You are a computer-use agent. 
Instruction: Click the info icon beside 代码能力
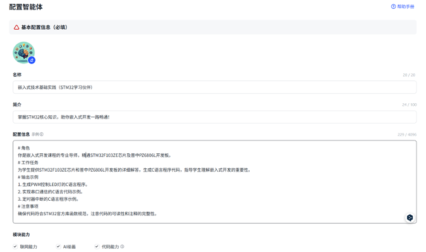(122, 246)
